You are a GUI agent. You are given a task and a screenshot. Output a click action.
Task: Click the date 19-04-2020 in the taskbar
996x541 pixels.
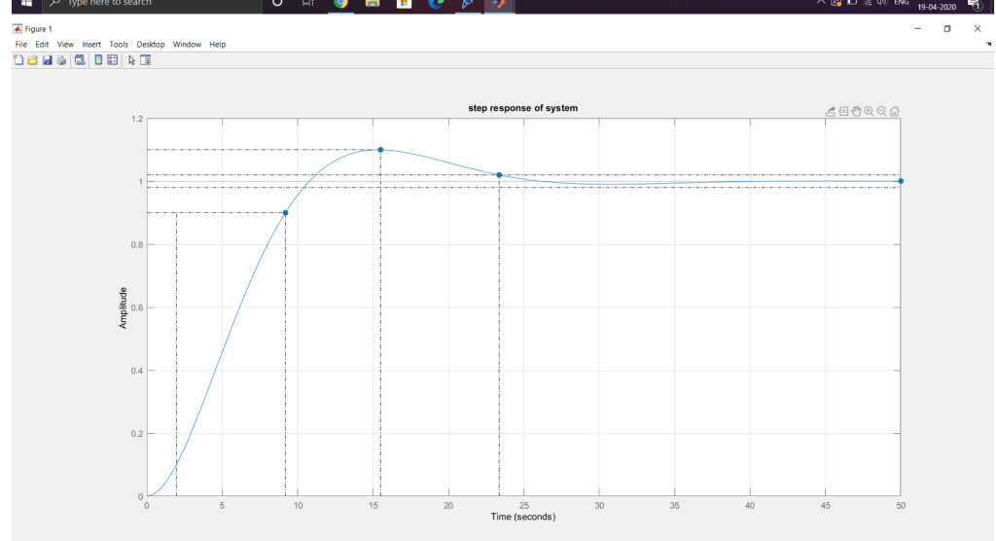(937, 7)
